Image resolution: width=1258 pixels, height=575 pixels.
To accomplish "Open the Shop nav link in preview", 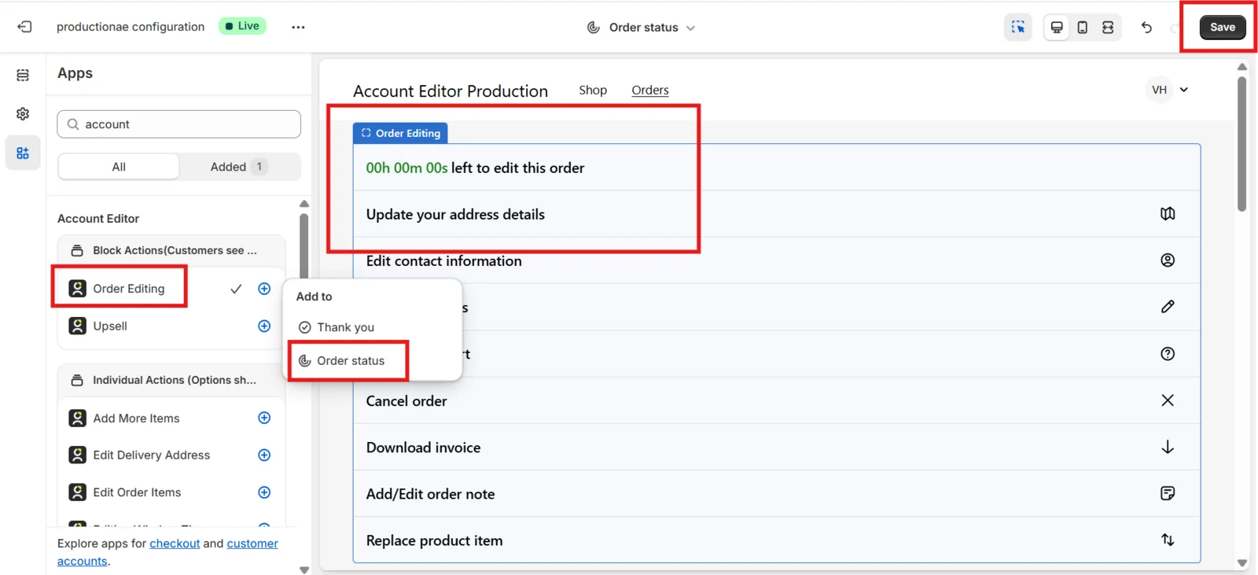I will coord(593,90).
